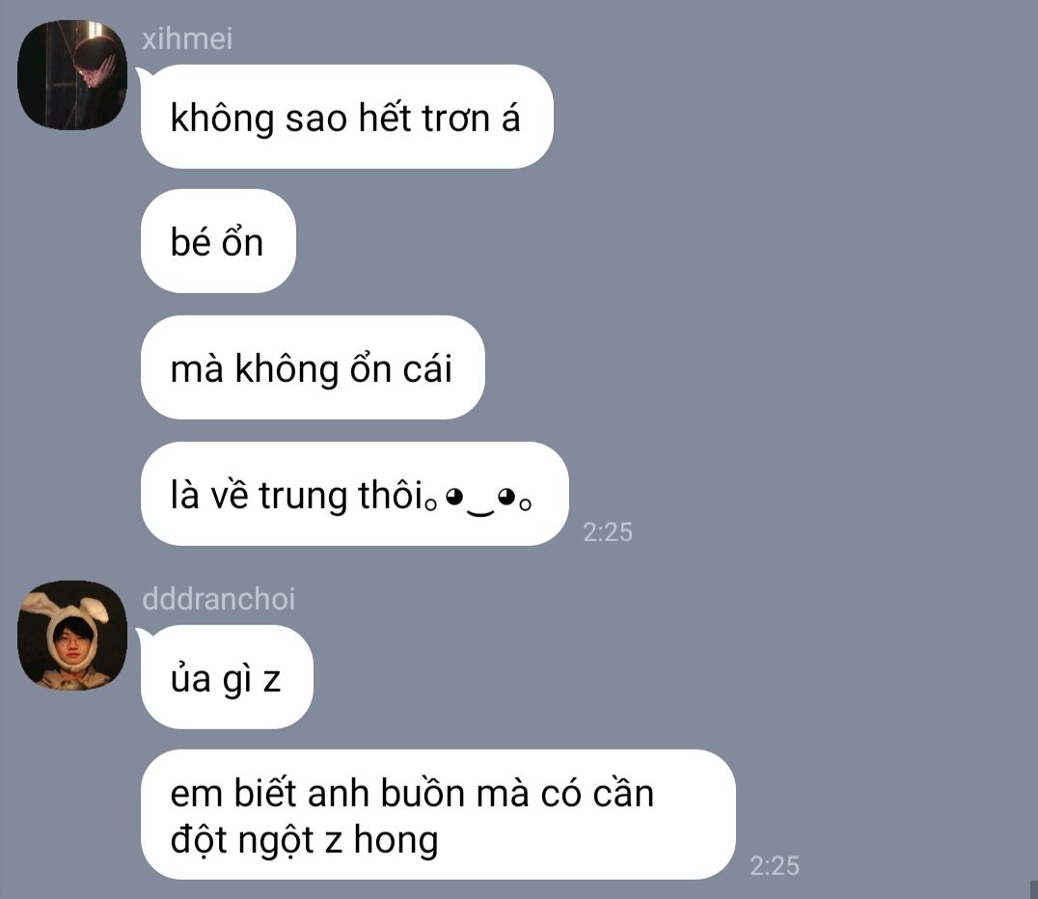The height and width of the screenshot is (899, 1038).
Task: Select the "ủa gì z" message bubble
Action: point(227,677)
